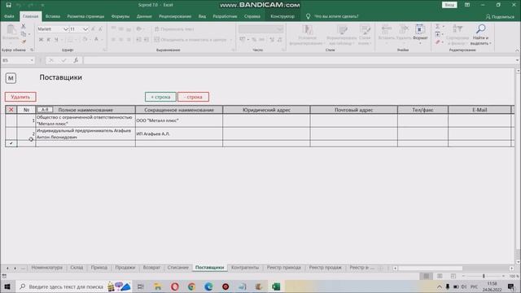Click the Insert Function fx icon
The width and height of the screenshot is (521, 293).
point(76,60)
